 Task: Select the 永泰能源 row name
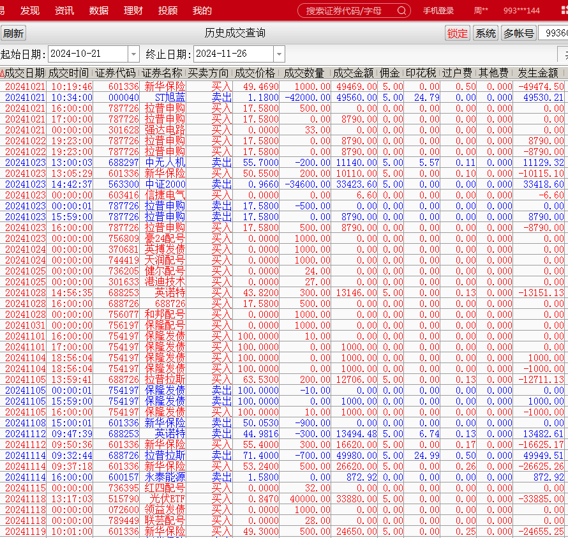tap(165, 477)
